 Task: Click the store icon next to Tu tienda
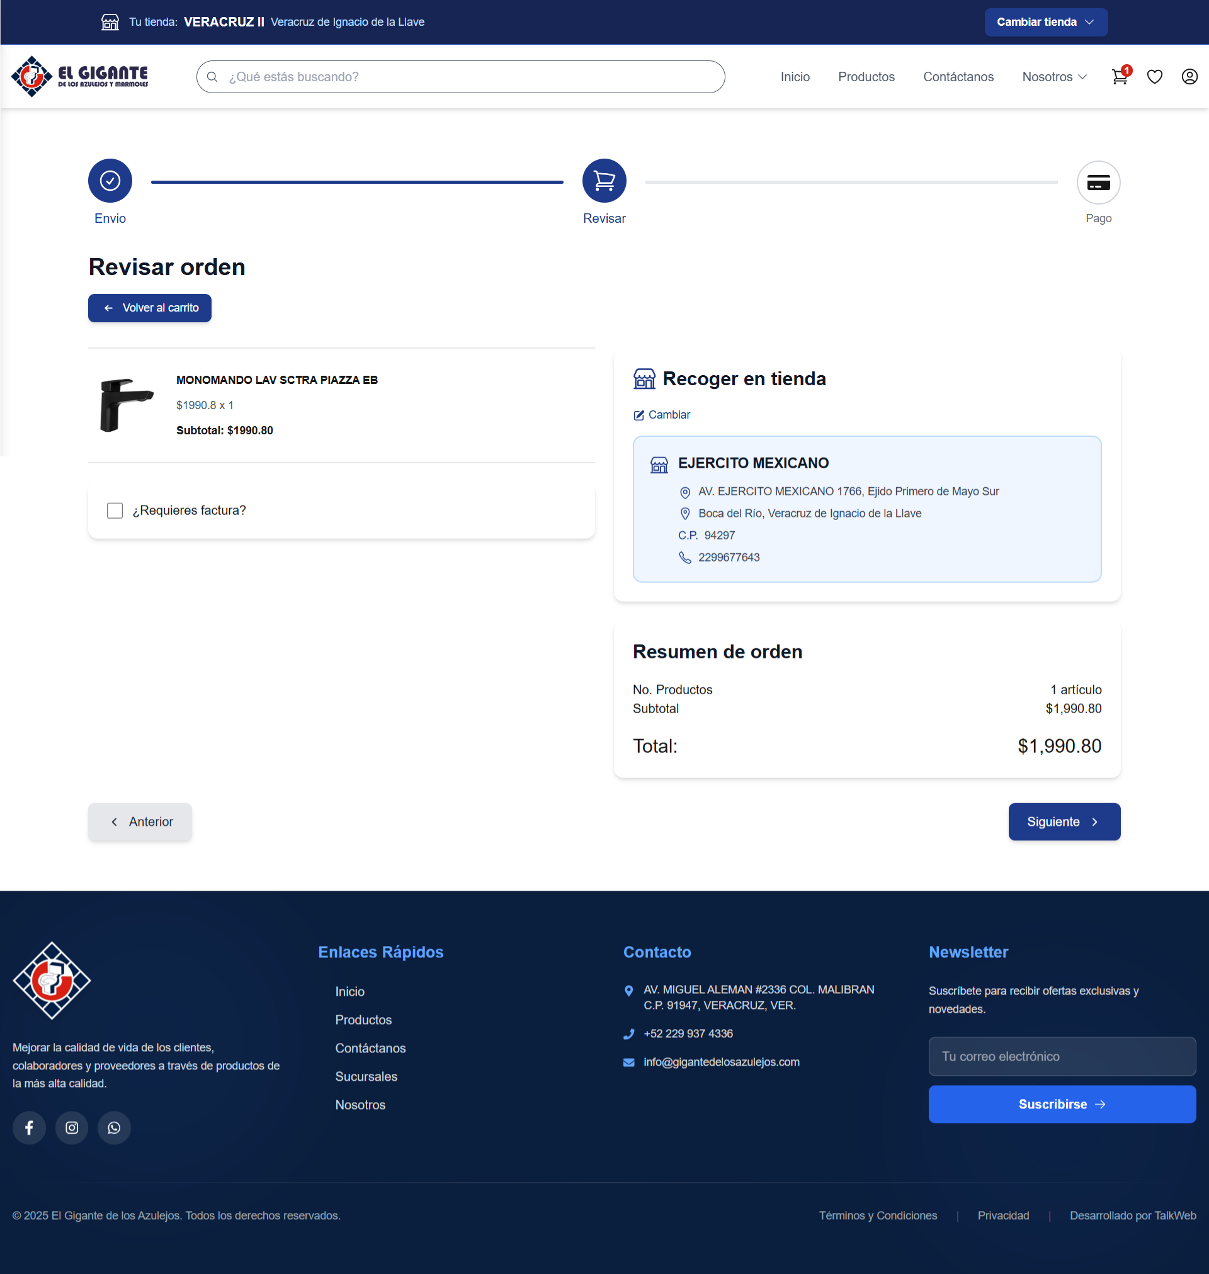[110, 21]
